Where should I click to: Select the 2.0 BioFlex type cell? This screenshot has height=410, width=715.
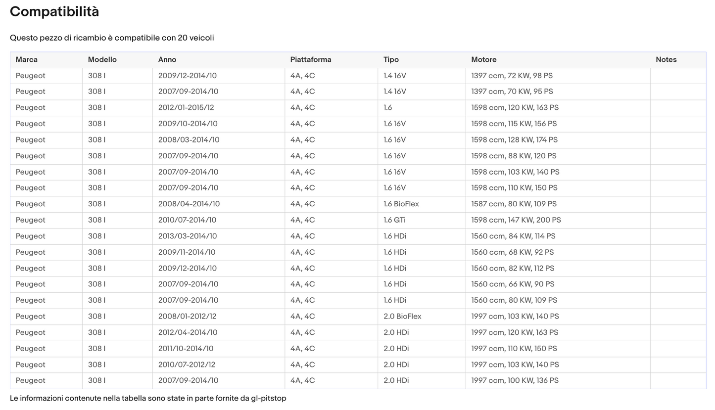402,317
